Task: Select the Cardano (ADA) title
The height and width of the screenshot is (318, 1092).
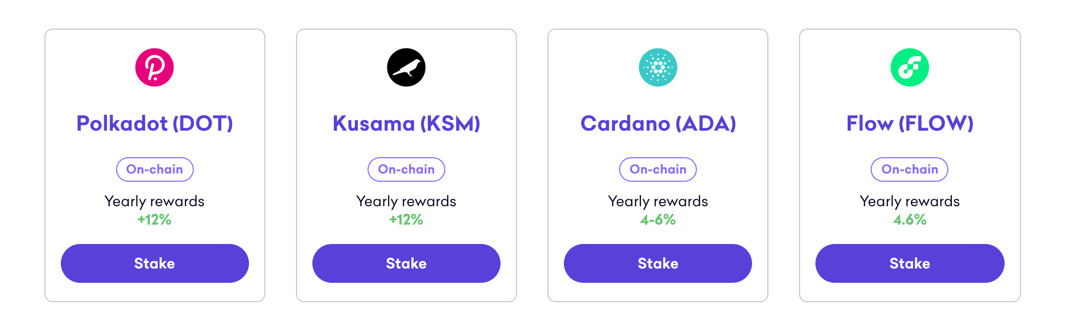Action: [x=658, y=124]
